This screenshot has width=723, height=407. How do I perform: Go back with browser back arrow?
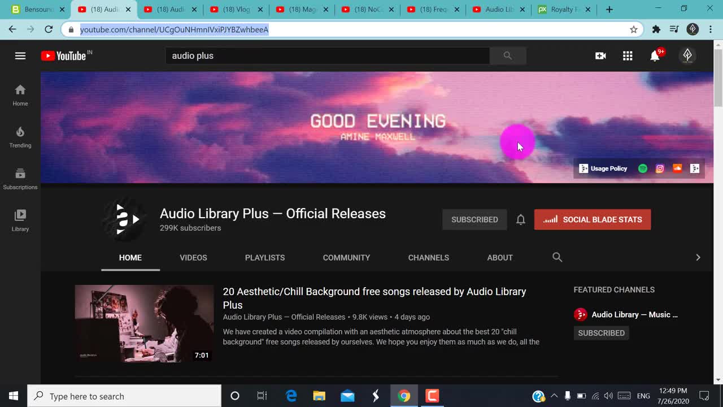click(12, 29)
